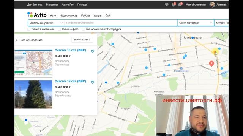This screenshot has width=243, height=136.
Task: Click the Avito logo
Action: point(37,15)
